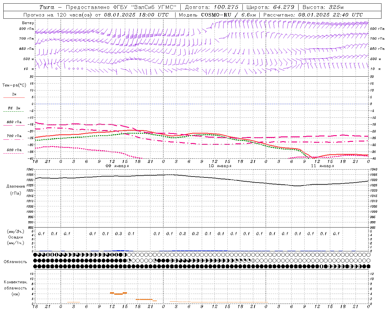Screen dimensions: 386x309
Task: Click the "Облачность" cloud cover label
Action: pos(15,262)
